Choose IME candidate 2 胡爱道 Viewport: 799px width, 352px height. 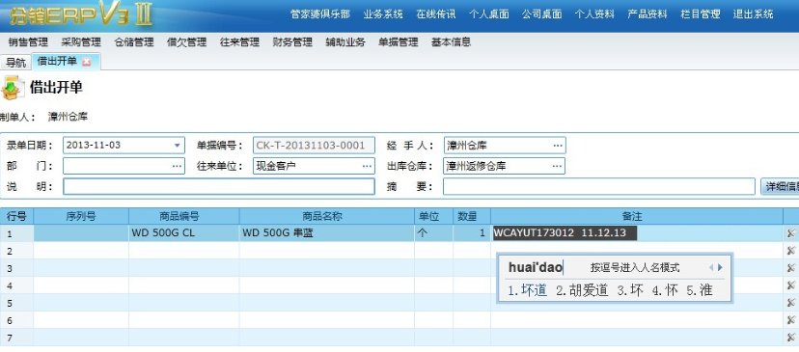pyautogui.click(x=582, y=291)
